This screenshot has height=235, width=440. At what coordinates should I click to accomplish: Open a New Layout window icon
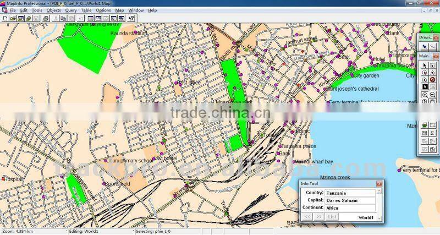[x=114, y=19]
